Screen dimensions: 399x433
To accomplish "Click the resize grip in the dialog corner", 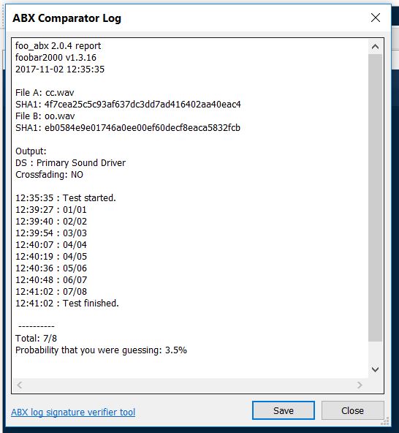I will (385, 421).
